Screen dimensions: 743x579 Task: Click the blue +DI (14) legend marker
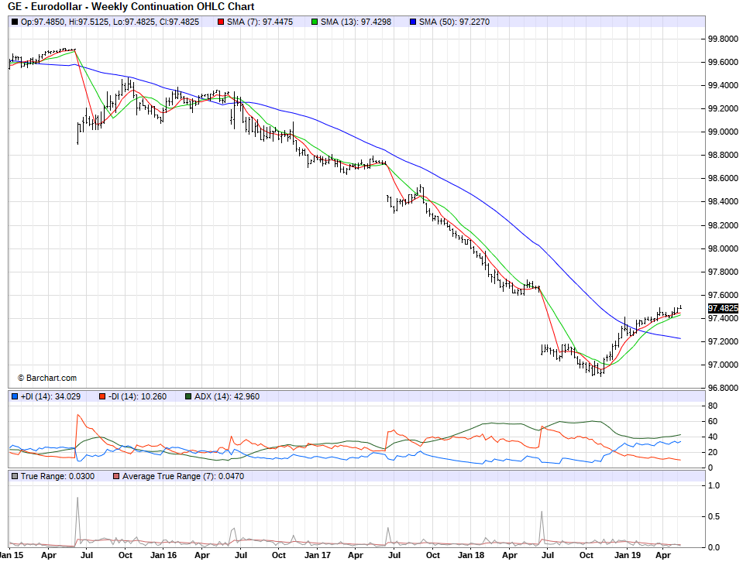[x=15, y=396]
